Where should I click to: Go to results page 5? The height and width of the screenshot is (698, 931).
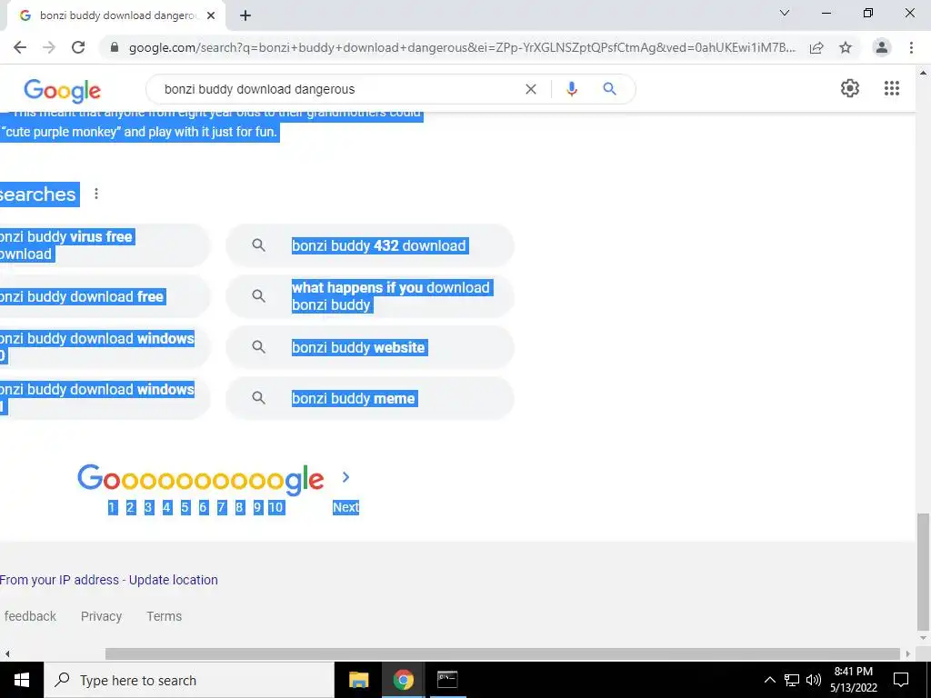tap(185, 507)
